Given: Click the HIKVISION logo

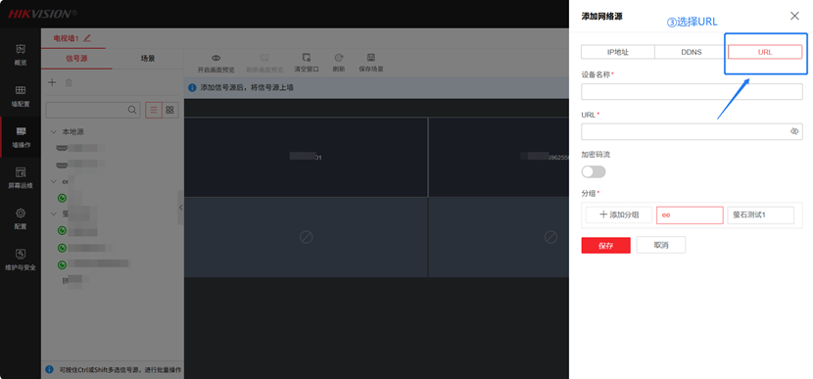Looking at the screenshot, I should [42, 14].
